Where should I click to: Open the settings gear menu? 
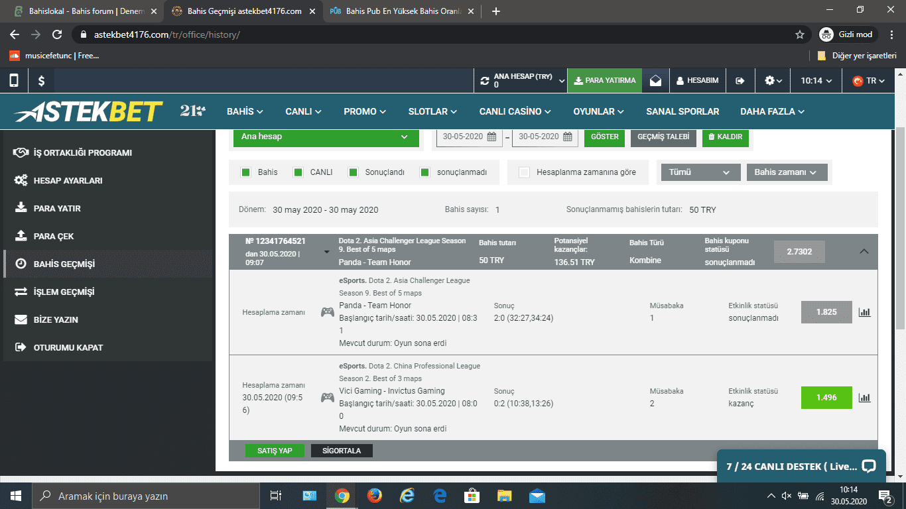773,81
